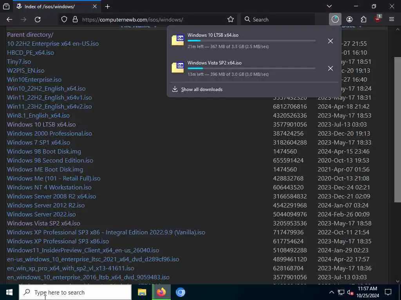Open Windows 98 Boot Disk.img link
The height and width of the screenshot is (300, 401).
click(x=44, y=151)
